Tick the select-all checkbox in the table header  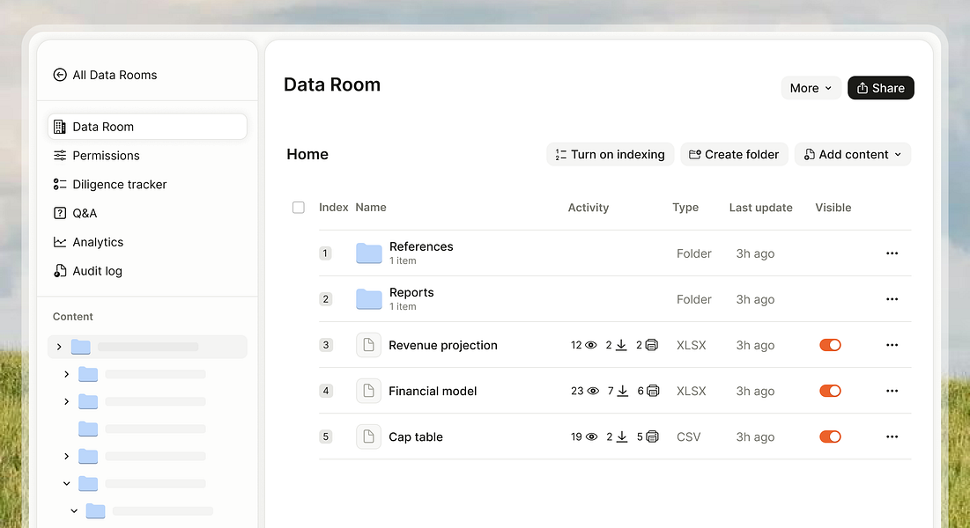point(298,207)
